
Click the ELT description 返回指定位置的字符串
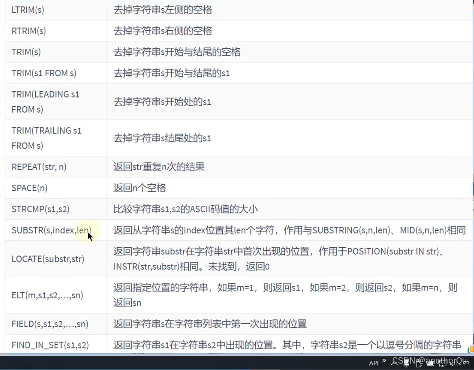(x=285, y=295)
